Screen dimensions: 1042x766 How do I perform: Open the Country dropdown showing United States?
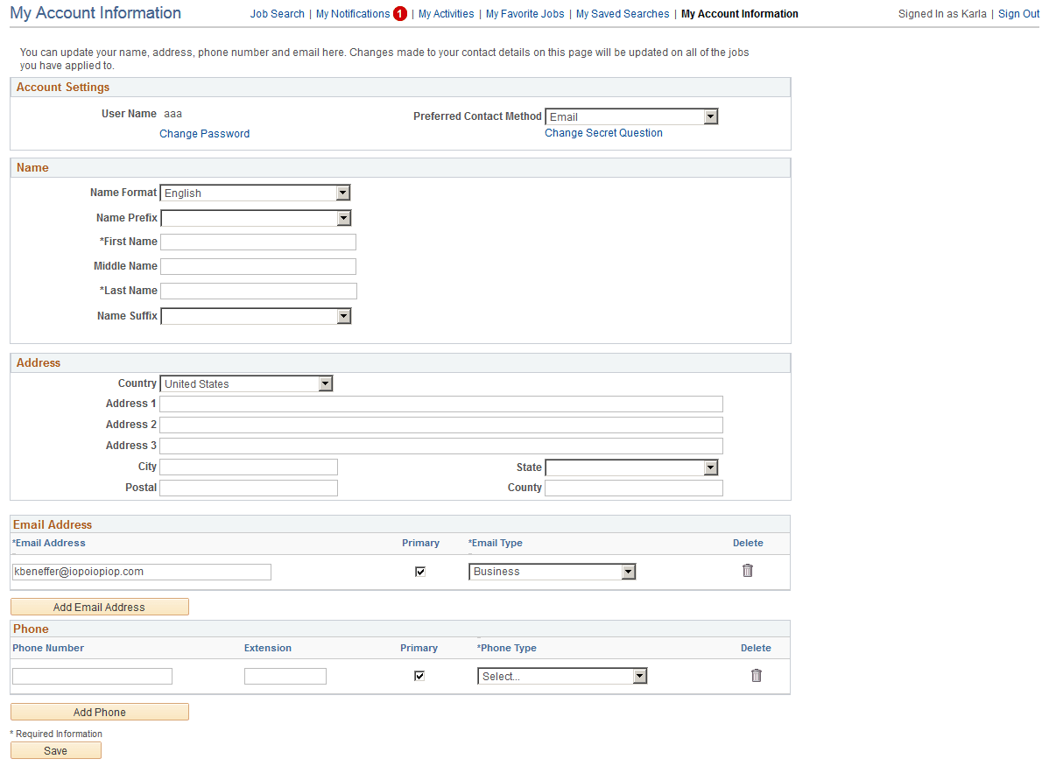(x=325, y=383)
